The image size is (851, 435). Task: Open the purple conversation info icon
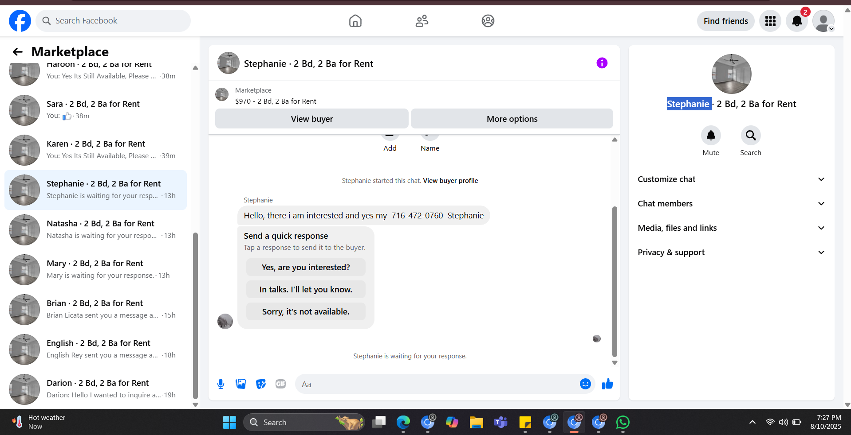point(602,63)
